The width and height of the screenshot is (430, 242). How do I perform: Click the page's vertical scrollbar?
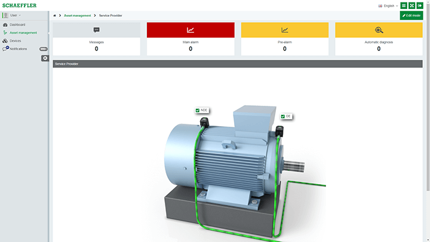pos(428,120)
